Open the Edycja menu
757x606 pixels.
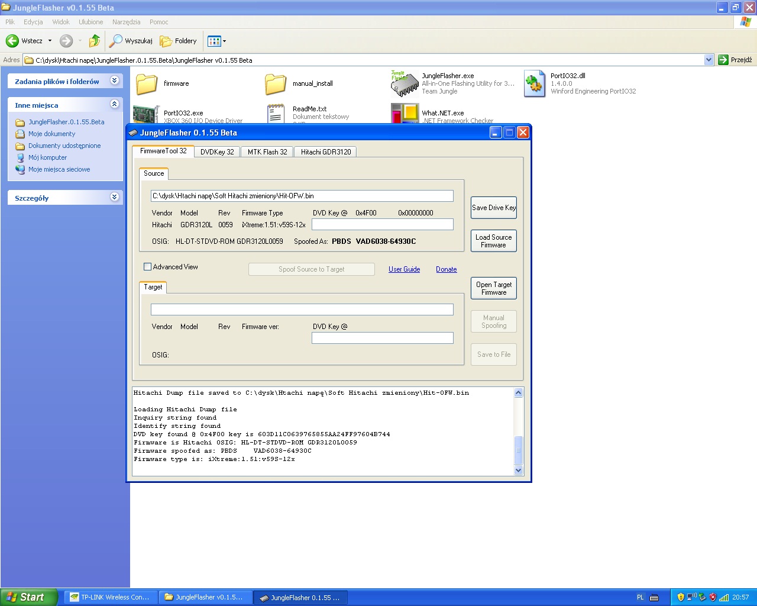tap(33, 22)
